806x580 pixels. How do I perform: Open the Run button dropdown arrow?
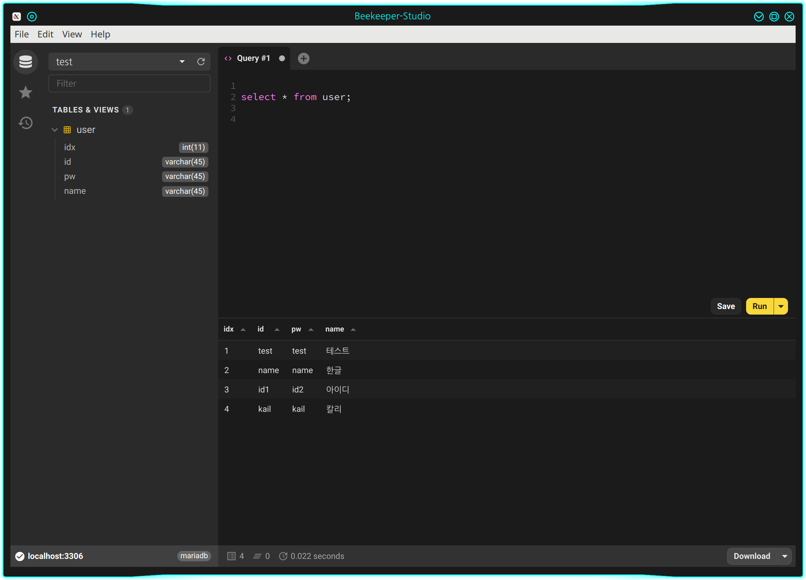tap(781, 306)
